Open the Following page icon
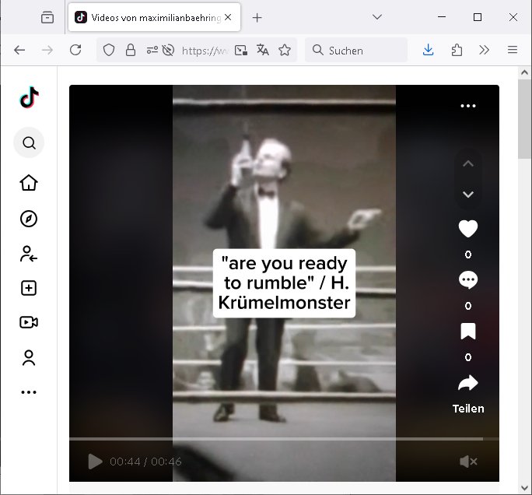The image size is (532, 495). point(29,254)
